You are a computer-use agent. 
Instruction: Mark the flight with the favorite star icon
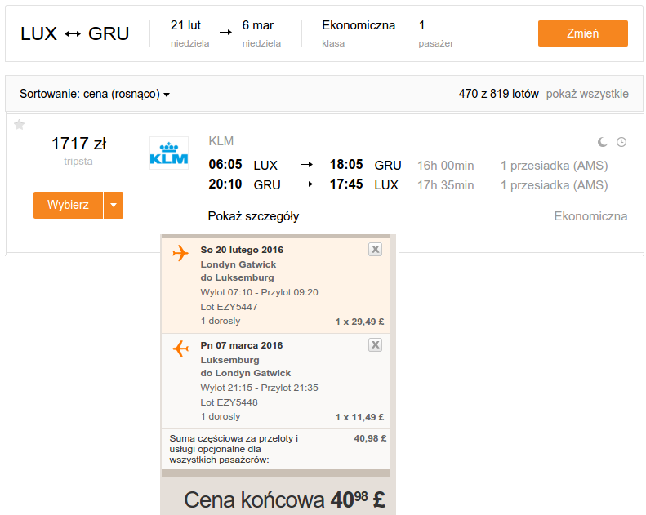(20, 124)
